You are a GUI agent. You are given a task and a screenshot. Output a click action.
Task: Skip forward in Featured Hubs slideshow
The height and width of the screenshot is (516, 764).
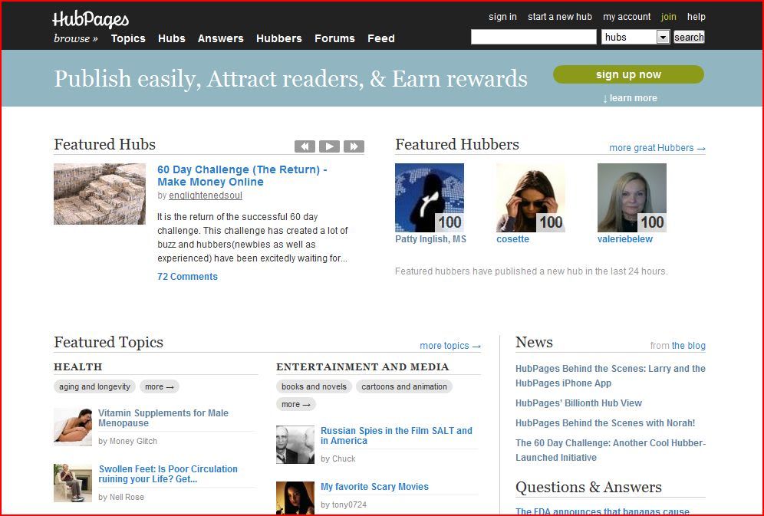click(354, 146)
